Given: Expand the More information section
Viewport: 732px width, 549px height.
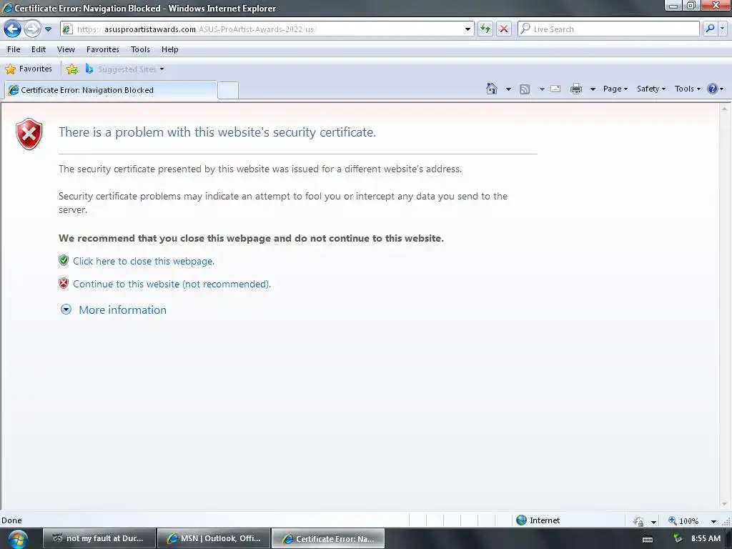Looking at the screenshot, I should tap(114, 310).
